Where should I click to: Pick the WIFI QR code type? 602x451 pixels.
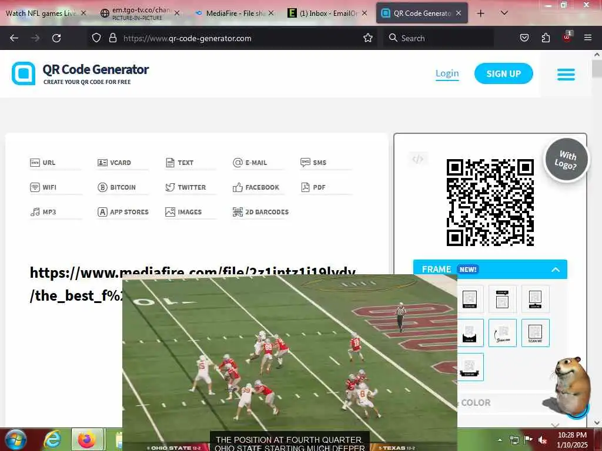point(43,187)
